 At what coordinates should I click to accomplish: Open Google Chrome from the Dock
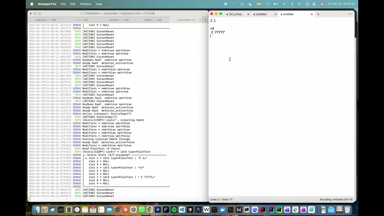point(149,210)
